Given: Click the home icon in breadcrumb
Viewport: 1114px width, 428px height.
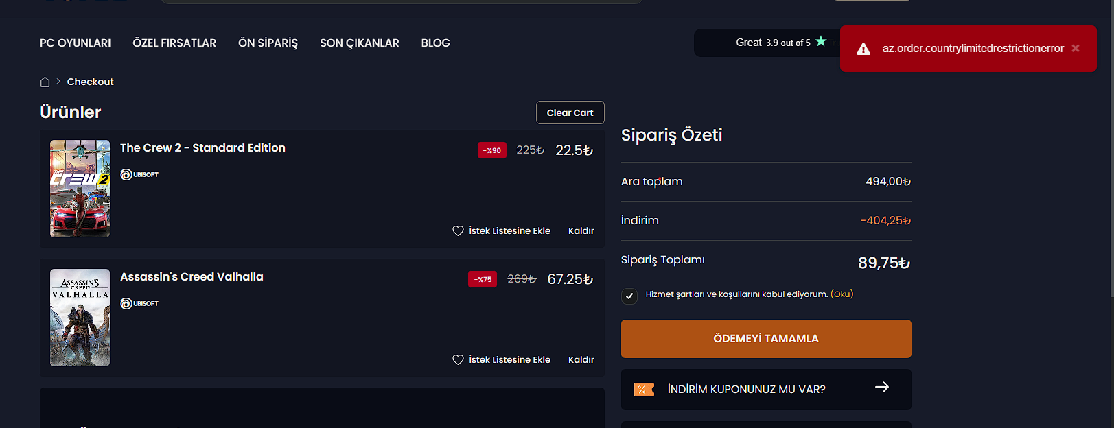Looking at the screenshot, I should [x=45, y=82].
